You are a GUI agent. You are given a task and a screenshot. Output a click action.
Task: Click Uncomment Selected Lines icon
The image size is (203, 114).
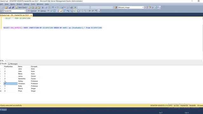coord(85,11)
